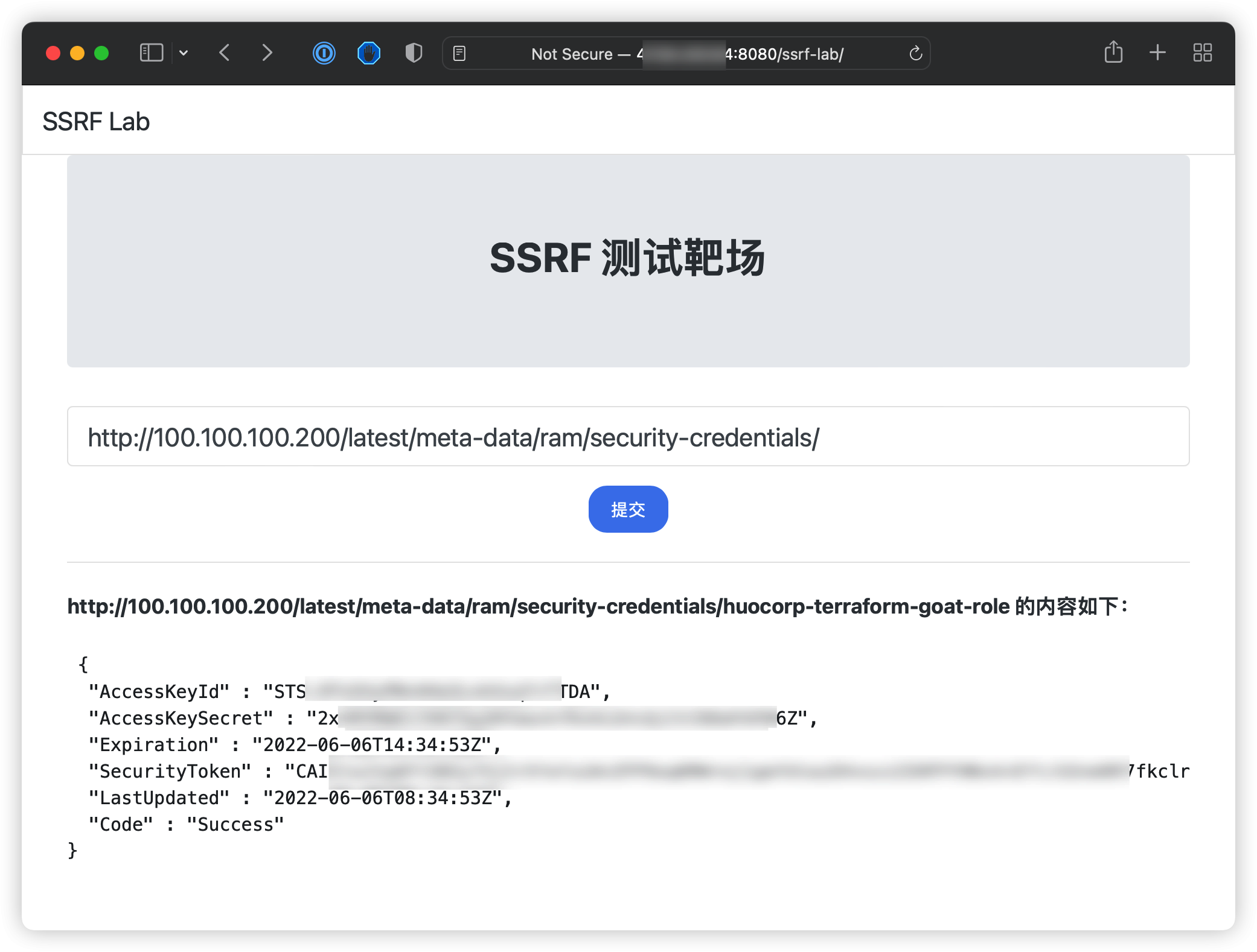
Task: Click the "SecurityToken" line in the output
Action: (x=639, y=771)
